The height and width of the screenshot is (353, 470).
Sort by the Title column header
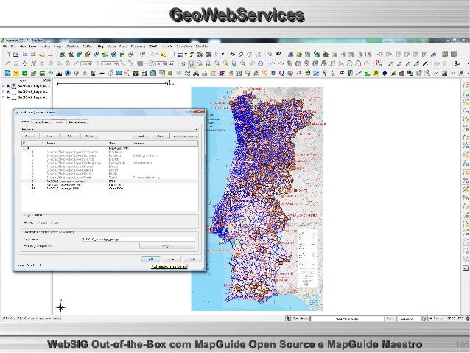120,144
